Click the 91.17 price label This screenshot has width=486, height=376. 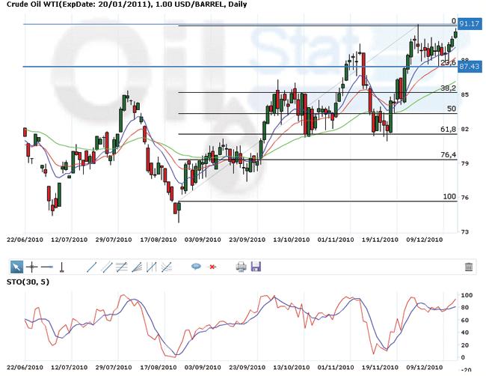[x=469, y=24]
